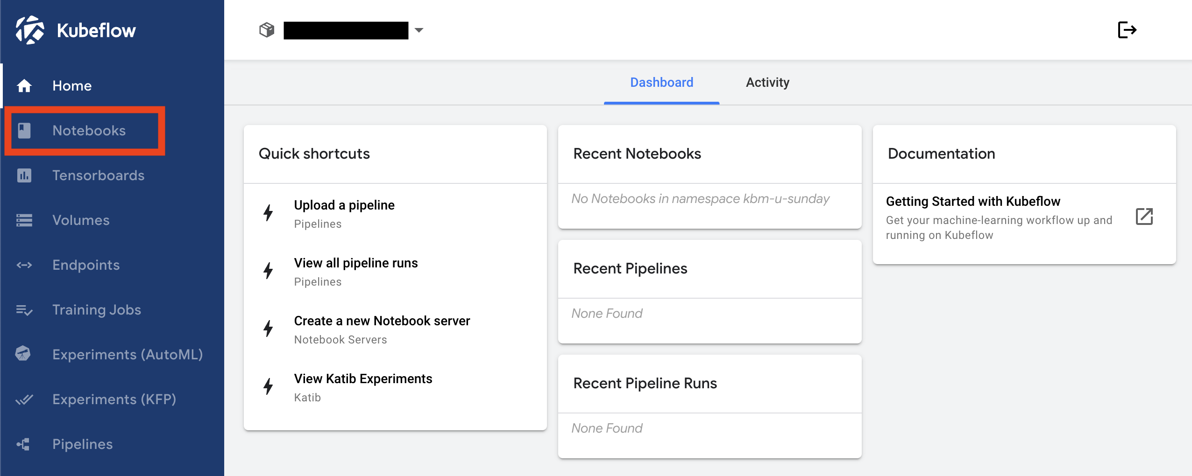Click the Pipelines tree icon
This screenshot has height=476, width=1192.
(23, 444)
